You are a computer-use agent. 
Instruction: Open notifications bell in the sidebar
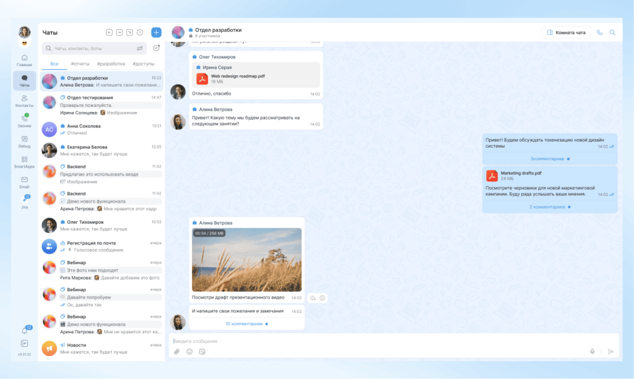point(25,331)
